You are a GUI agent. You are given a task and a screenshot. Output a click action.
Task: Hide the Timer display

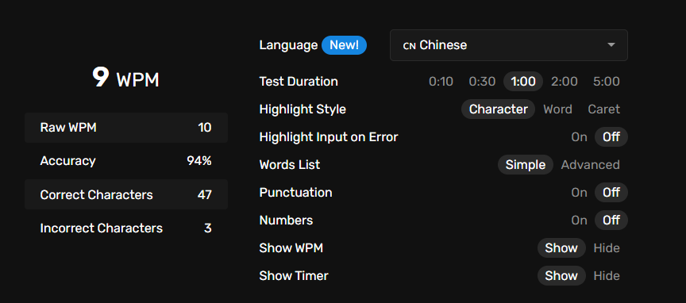[x=607, y=276]
